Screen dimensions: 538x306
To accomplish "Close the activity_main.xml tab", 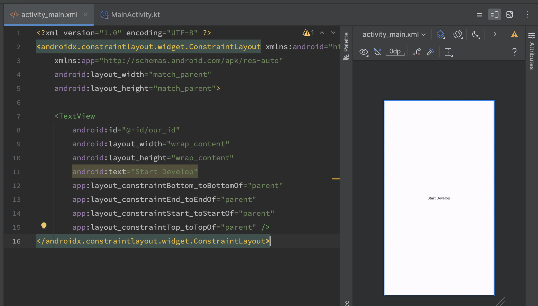I will [86, 14].
